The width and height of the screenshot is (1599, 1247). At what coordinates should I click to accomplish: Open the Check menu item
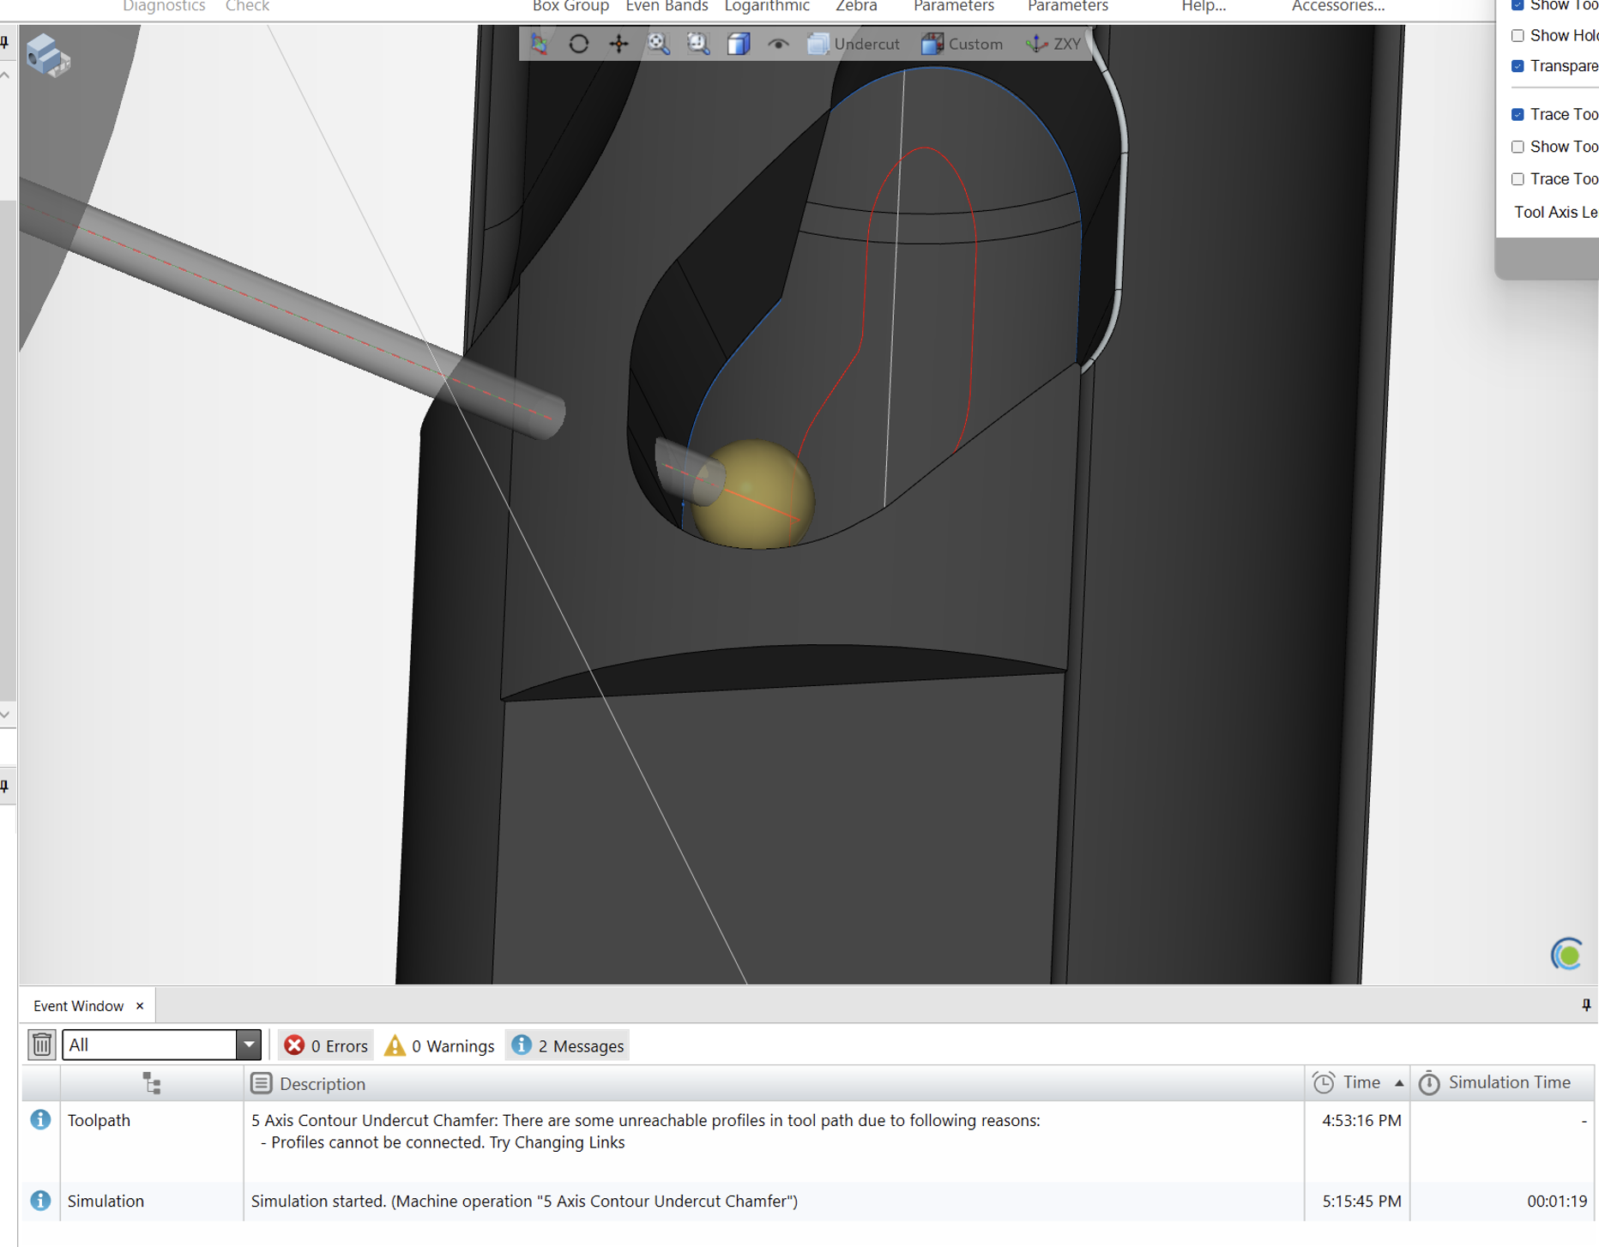point(247,7)
